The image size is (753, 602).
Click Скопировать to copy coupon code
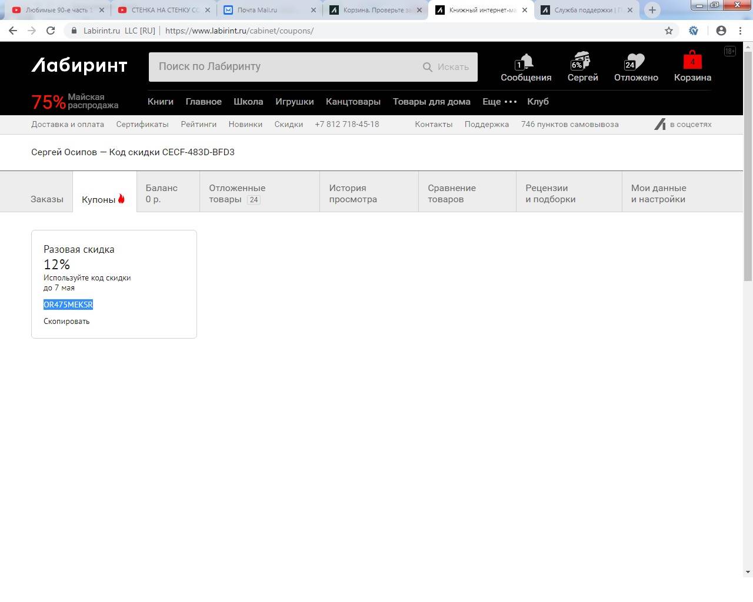point(66,321)
